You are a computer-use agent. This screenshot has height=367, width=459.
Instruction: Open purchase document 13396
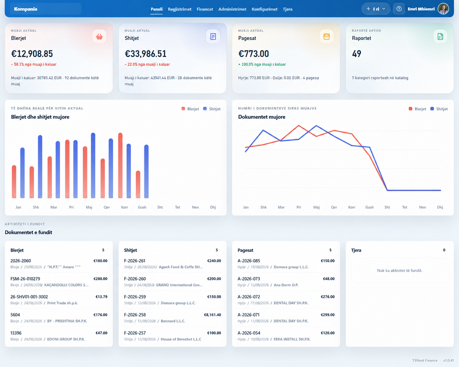pos(59,336)
